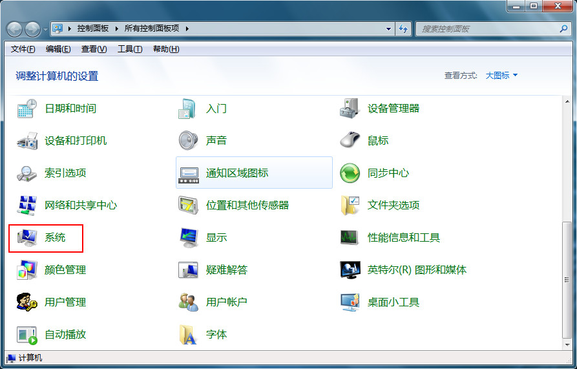Open the 性能信息和工具 monitor icon

[349, 238]
